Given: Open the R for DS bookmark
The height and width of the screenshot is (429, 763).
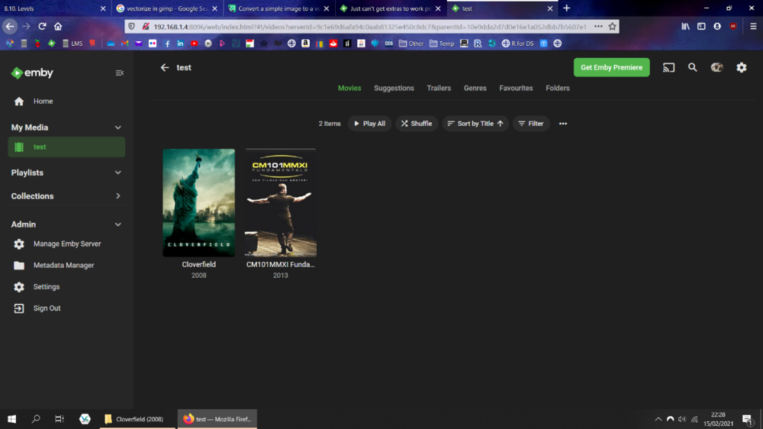Looking at the screenshot, I should [518, 44].
